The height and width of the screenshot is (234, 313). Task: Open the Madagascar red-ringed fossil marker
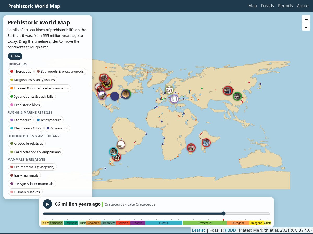pos(191,148)
